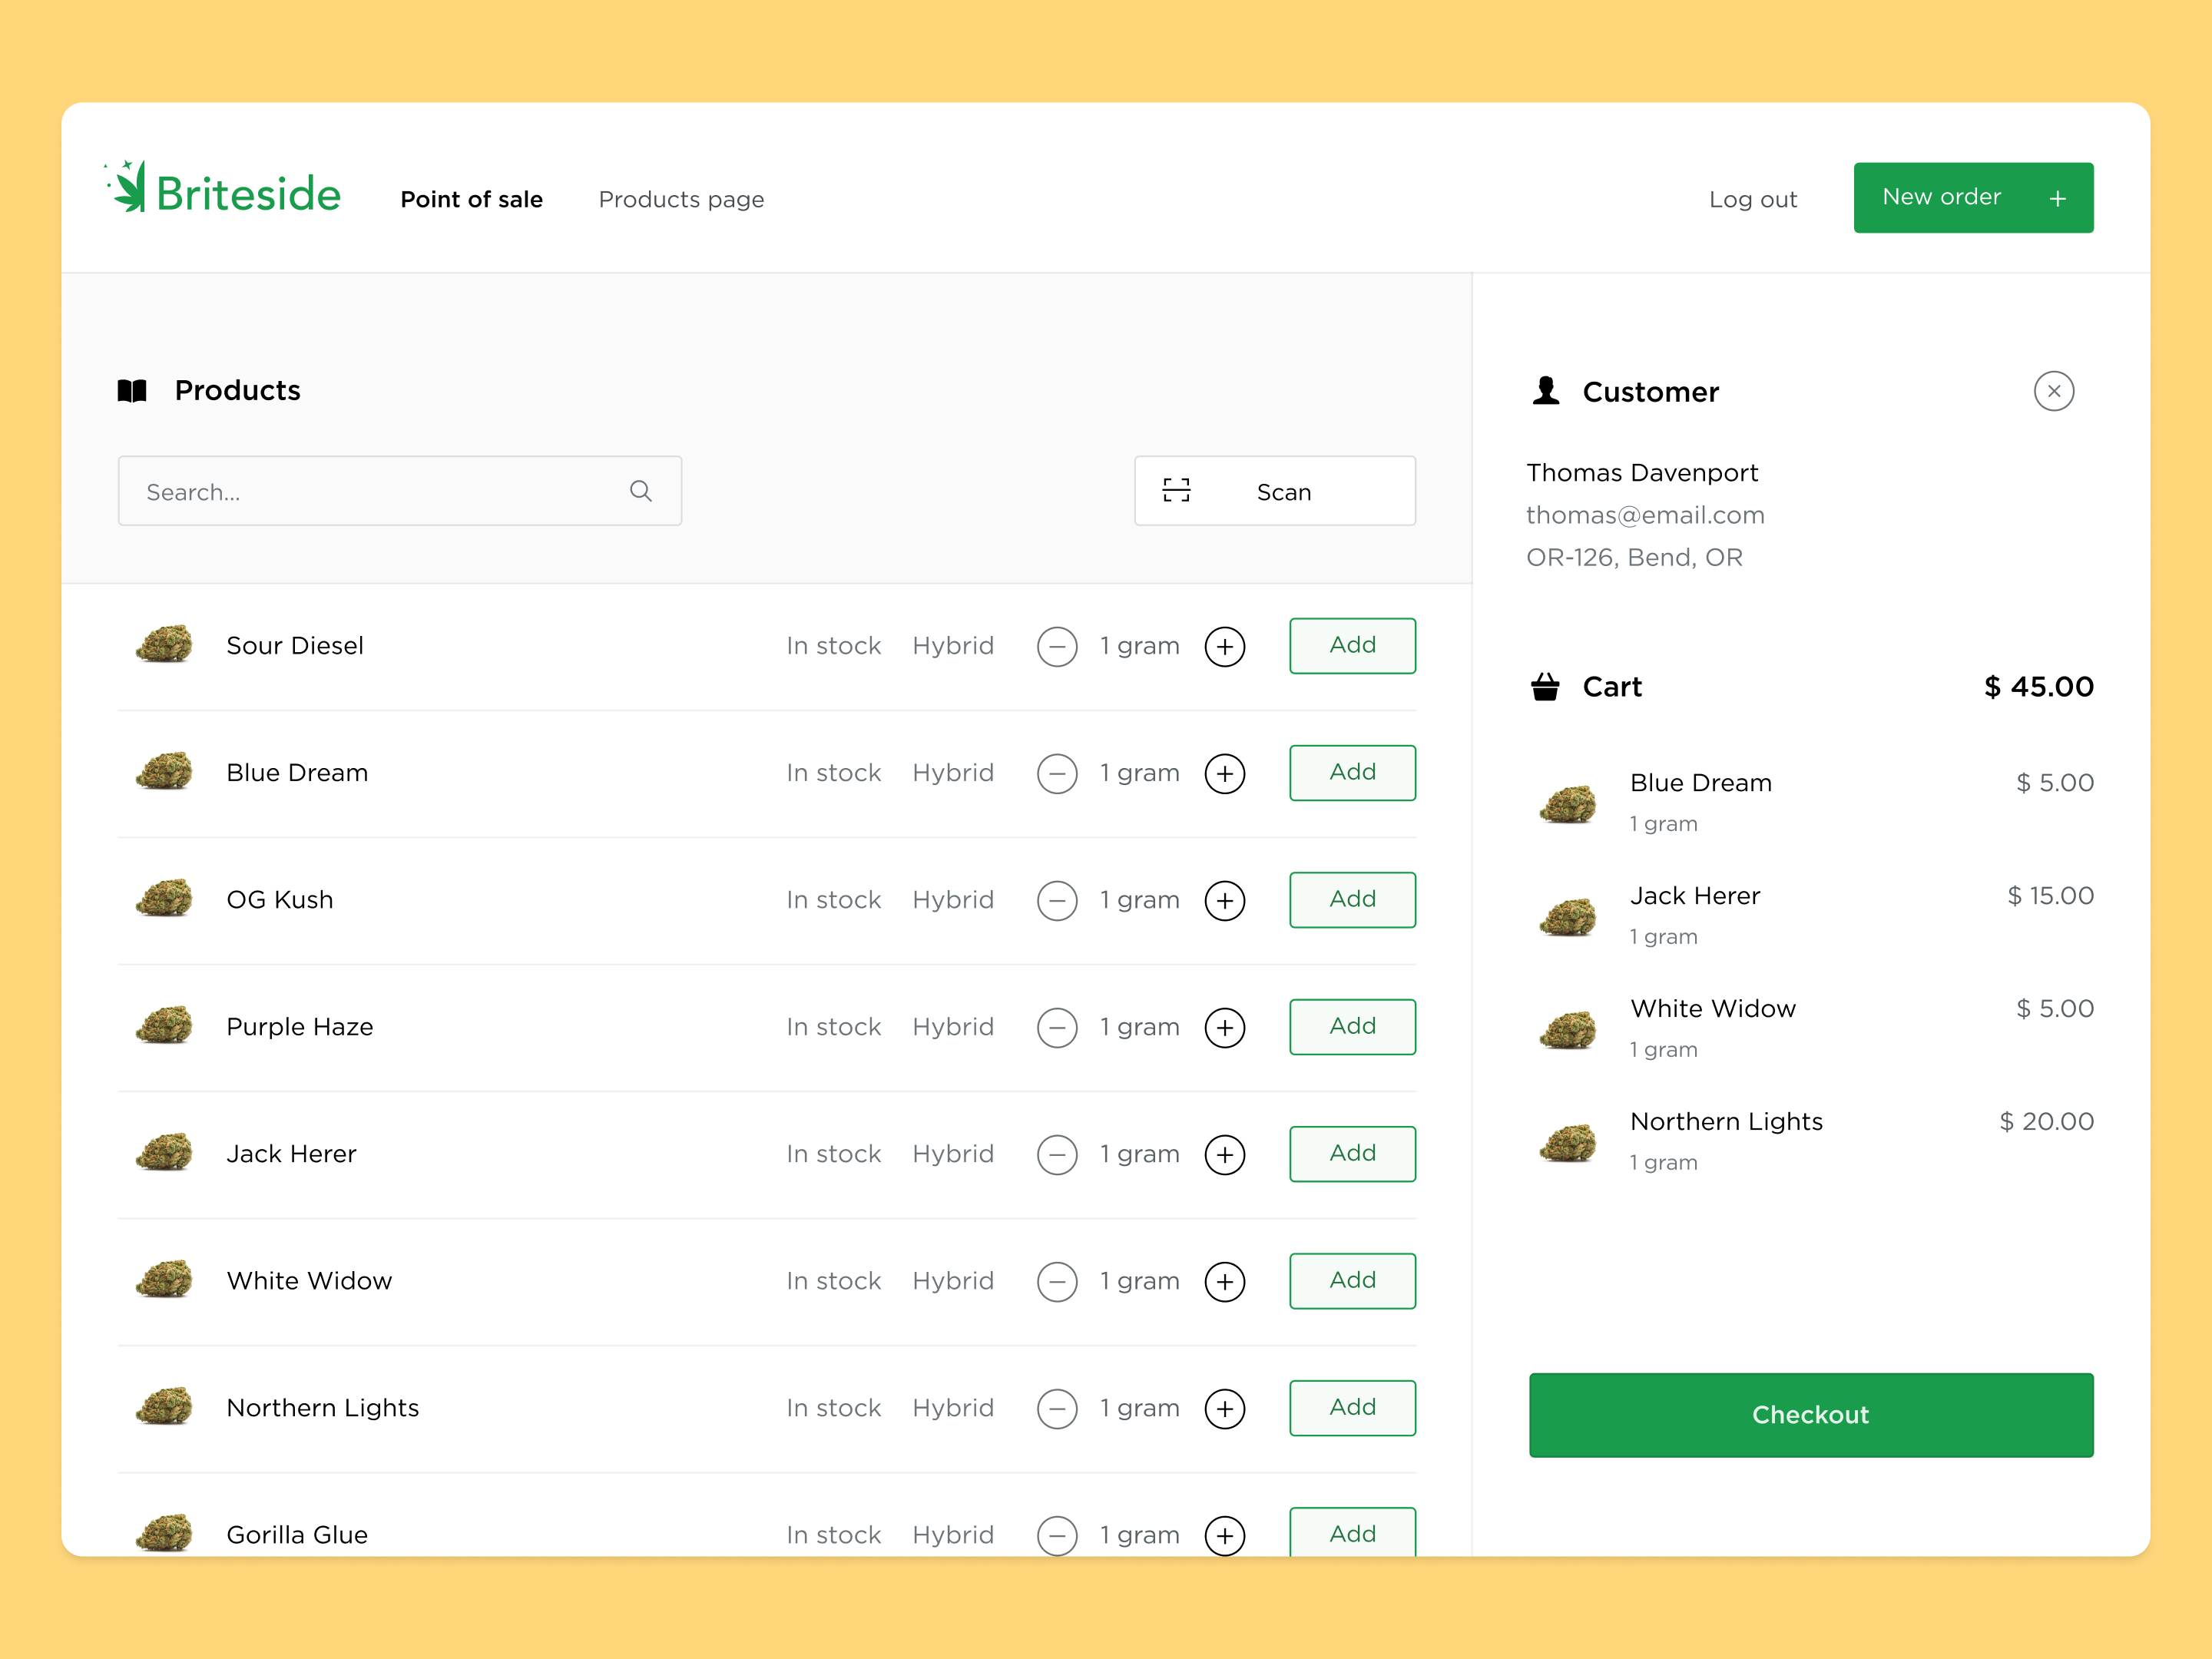Select Thomas Davenport customer name
Image resolution: width=2212 pixels, height=1659 pixels.
pos(1642,472)
